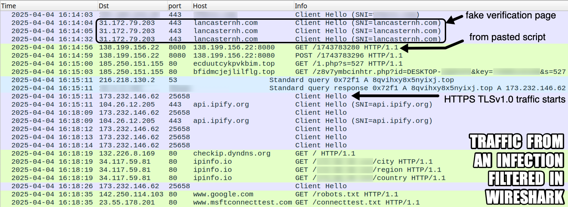The height and width of the screenshot is (207, 568).
Task: Click port 8080 in the 16:14:59 row
Action: click(177, 55)
